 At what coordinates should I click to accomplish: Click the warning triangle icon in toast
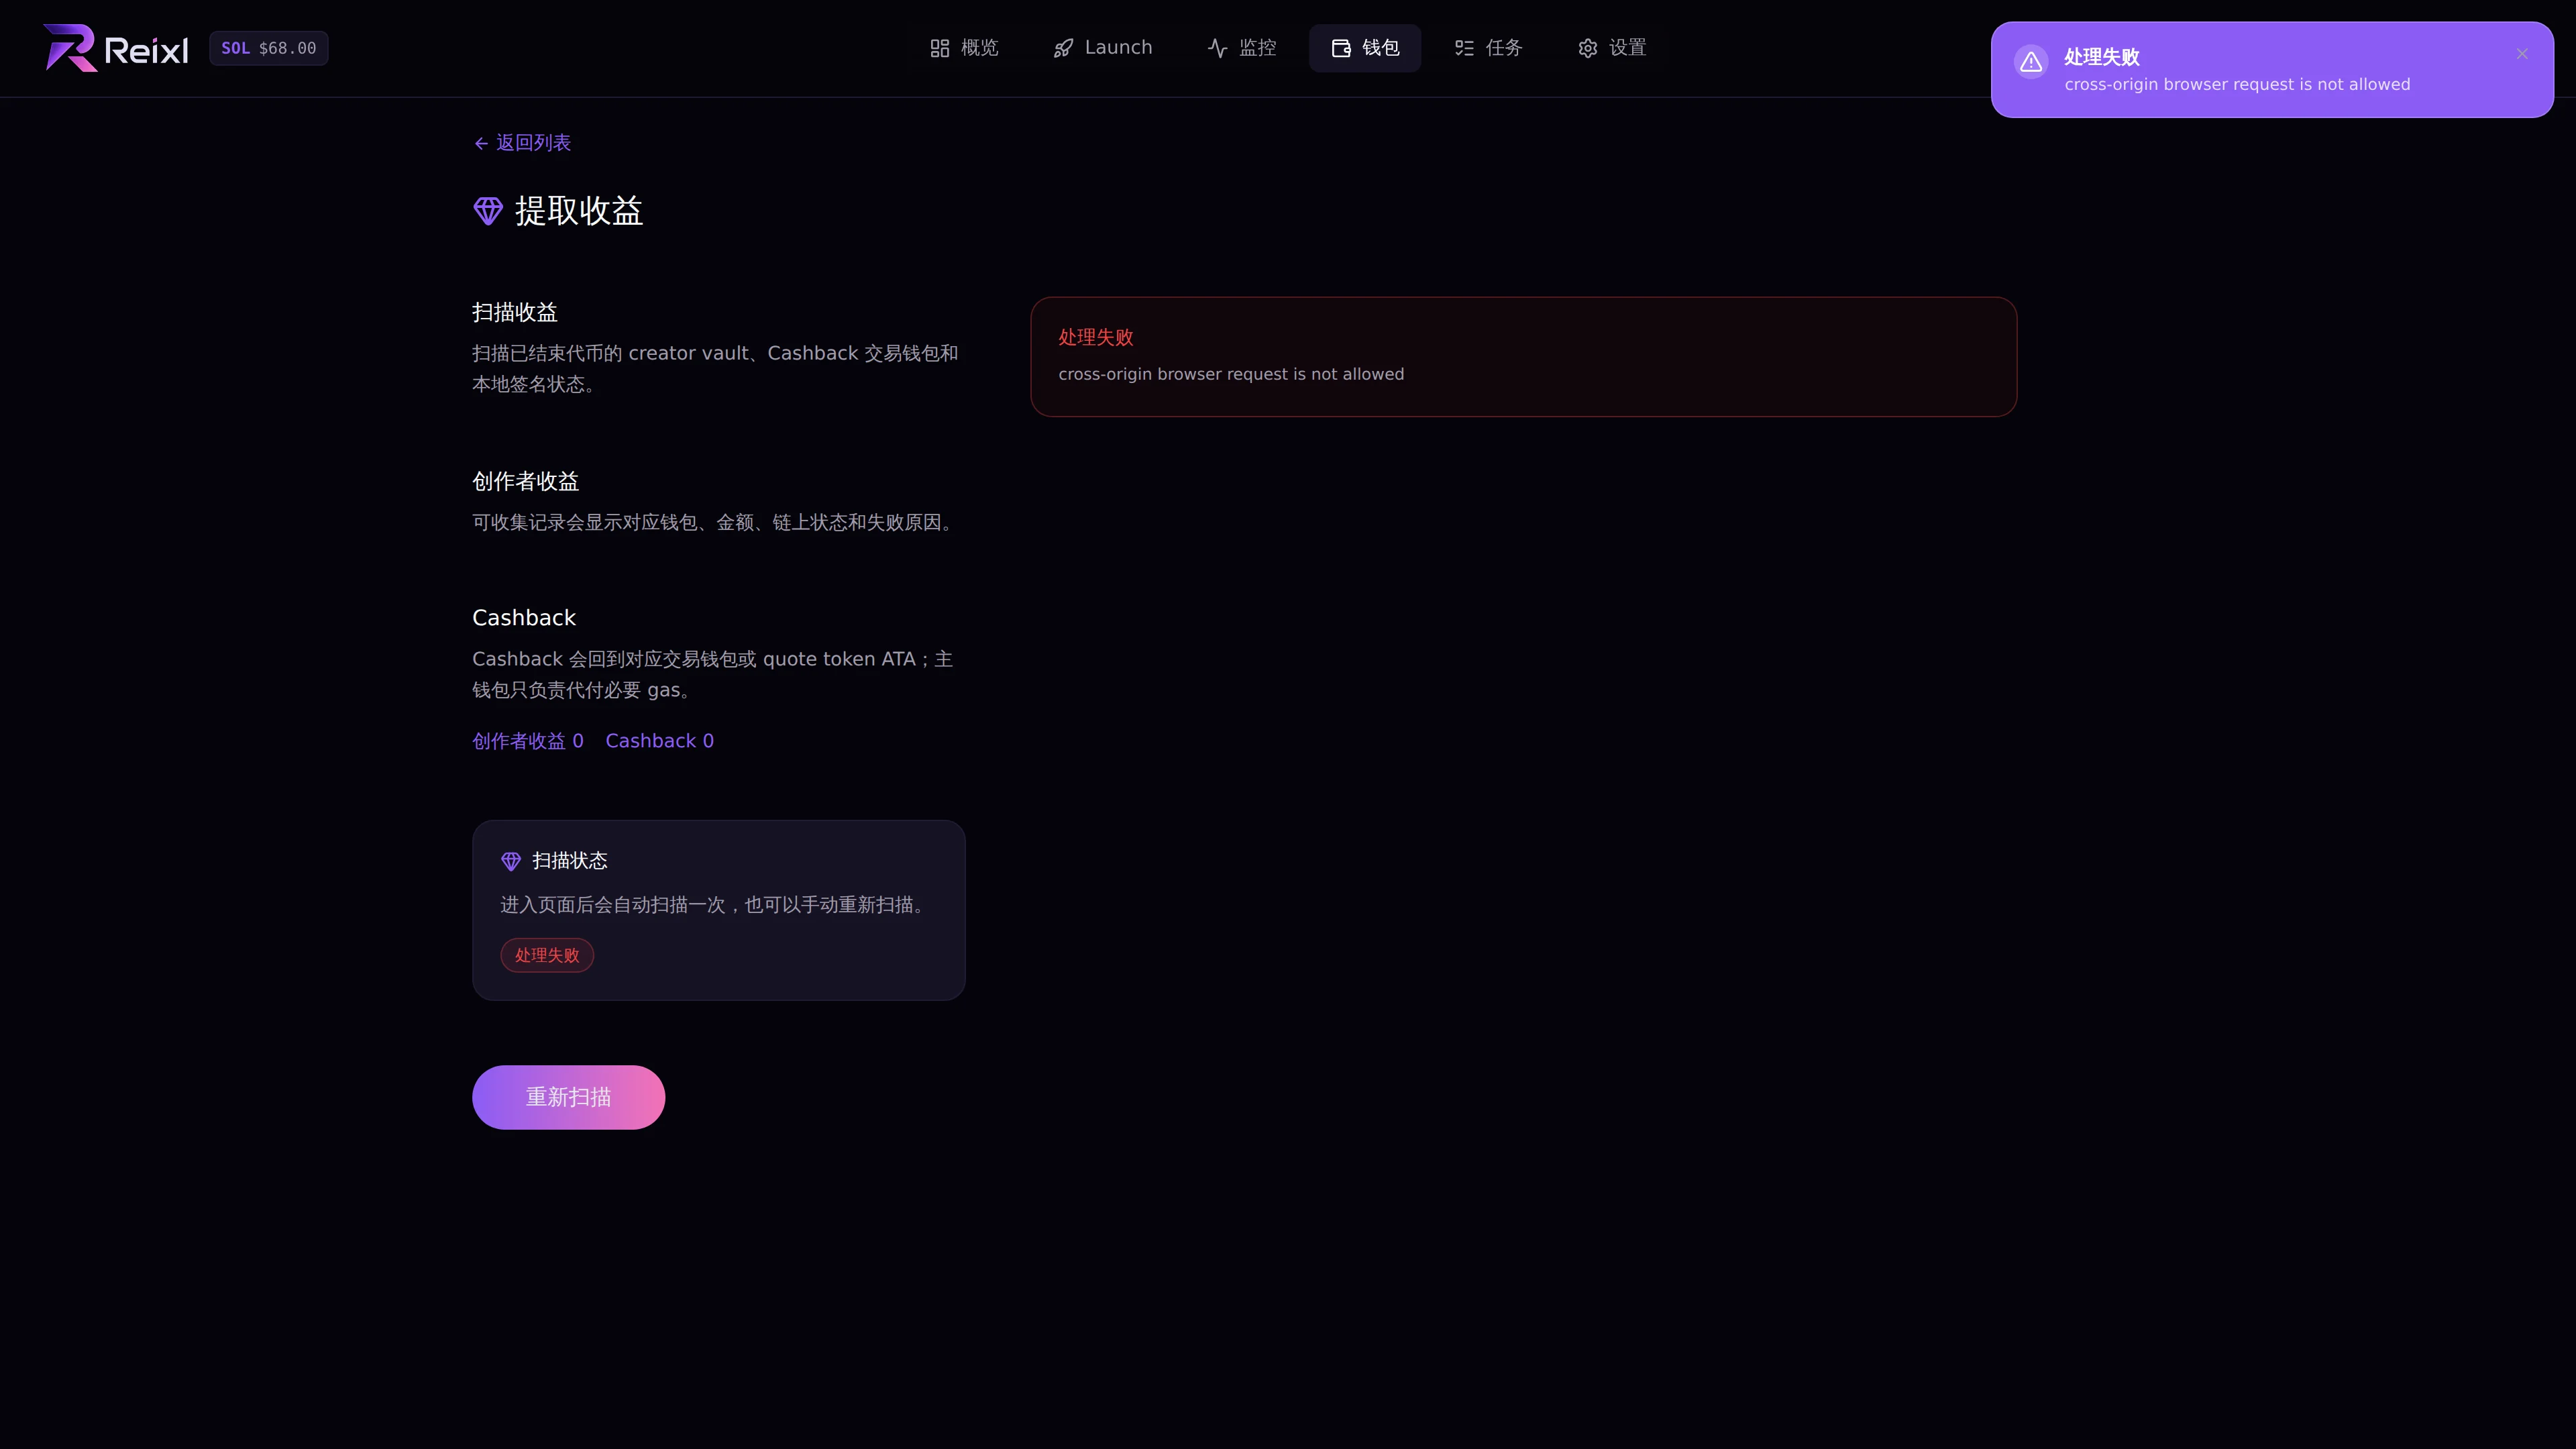coord(2031,62)
